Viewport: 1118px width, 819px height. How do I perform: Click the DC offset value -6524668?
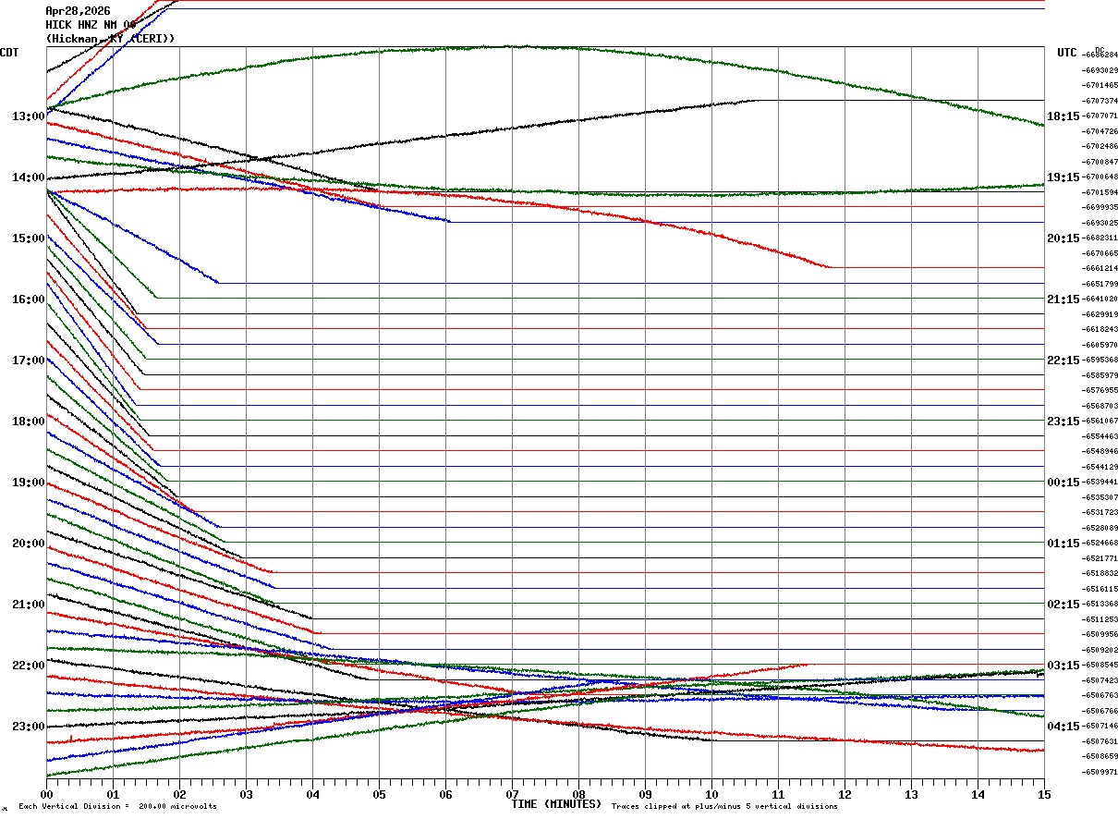[1100, 544]
